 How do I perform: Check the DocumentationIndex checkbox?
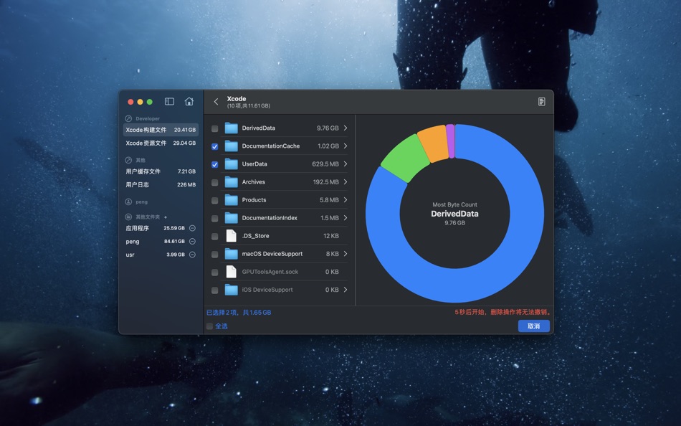214,219
